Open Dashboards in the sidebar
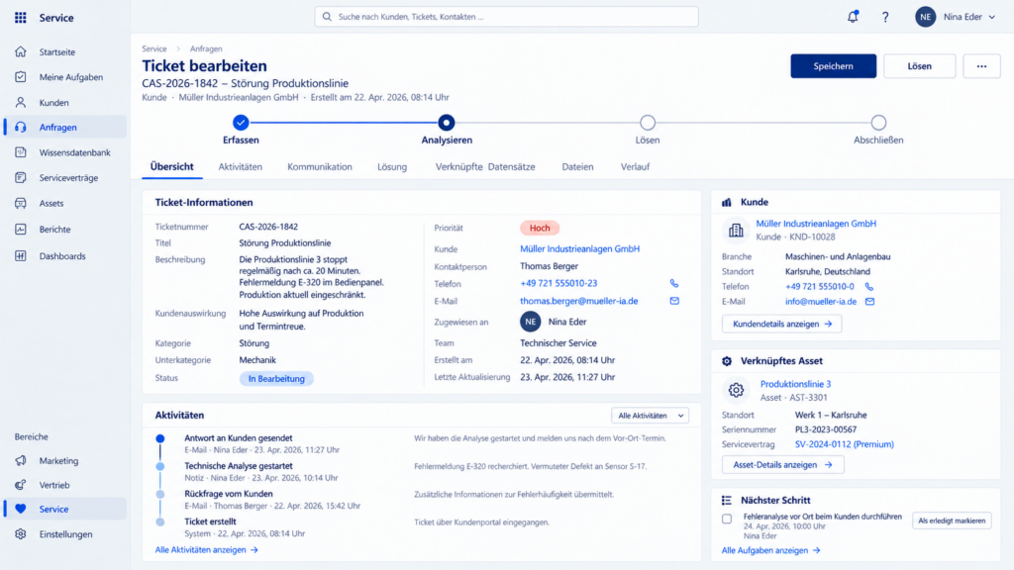The image size is (1014, 570). point(64,256)
